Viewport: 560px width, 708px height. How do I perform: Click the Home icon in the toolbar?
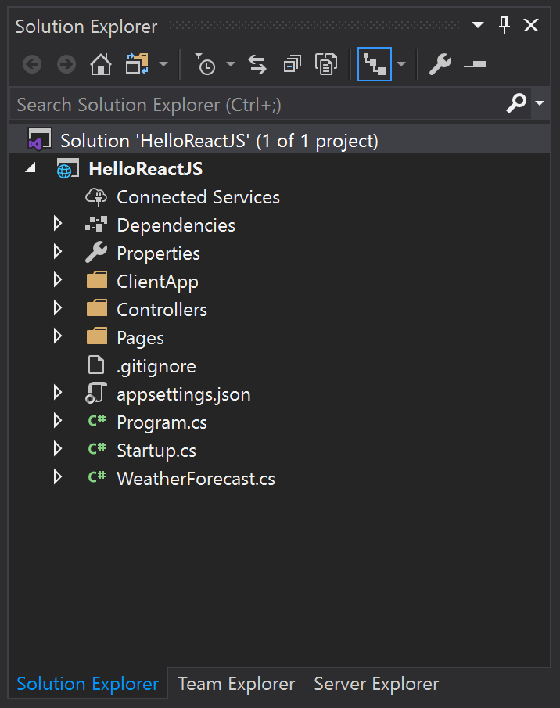point(101,64)
